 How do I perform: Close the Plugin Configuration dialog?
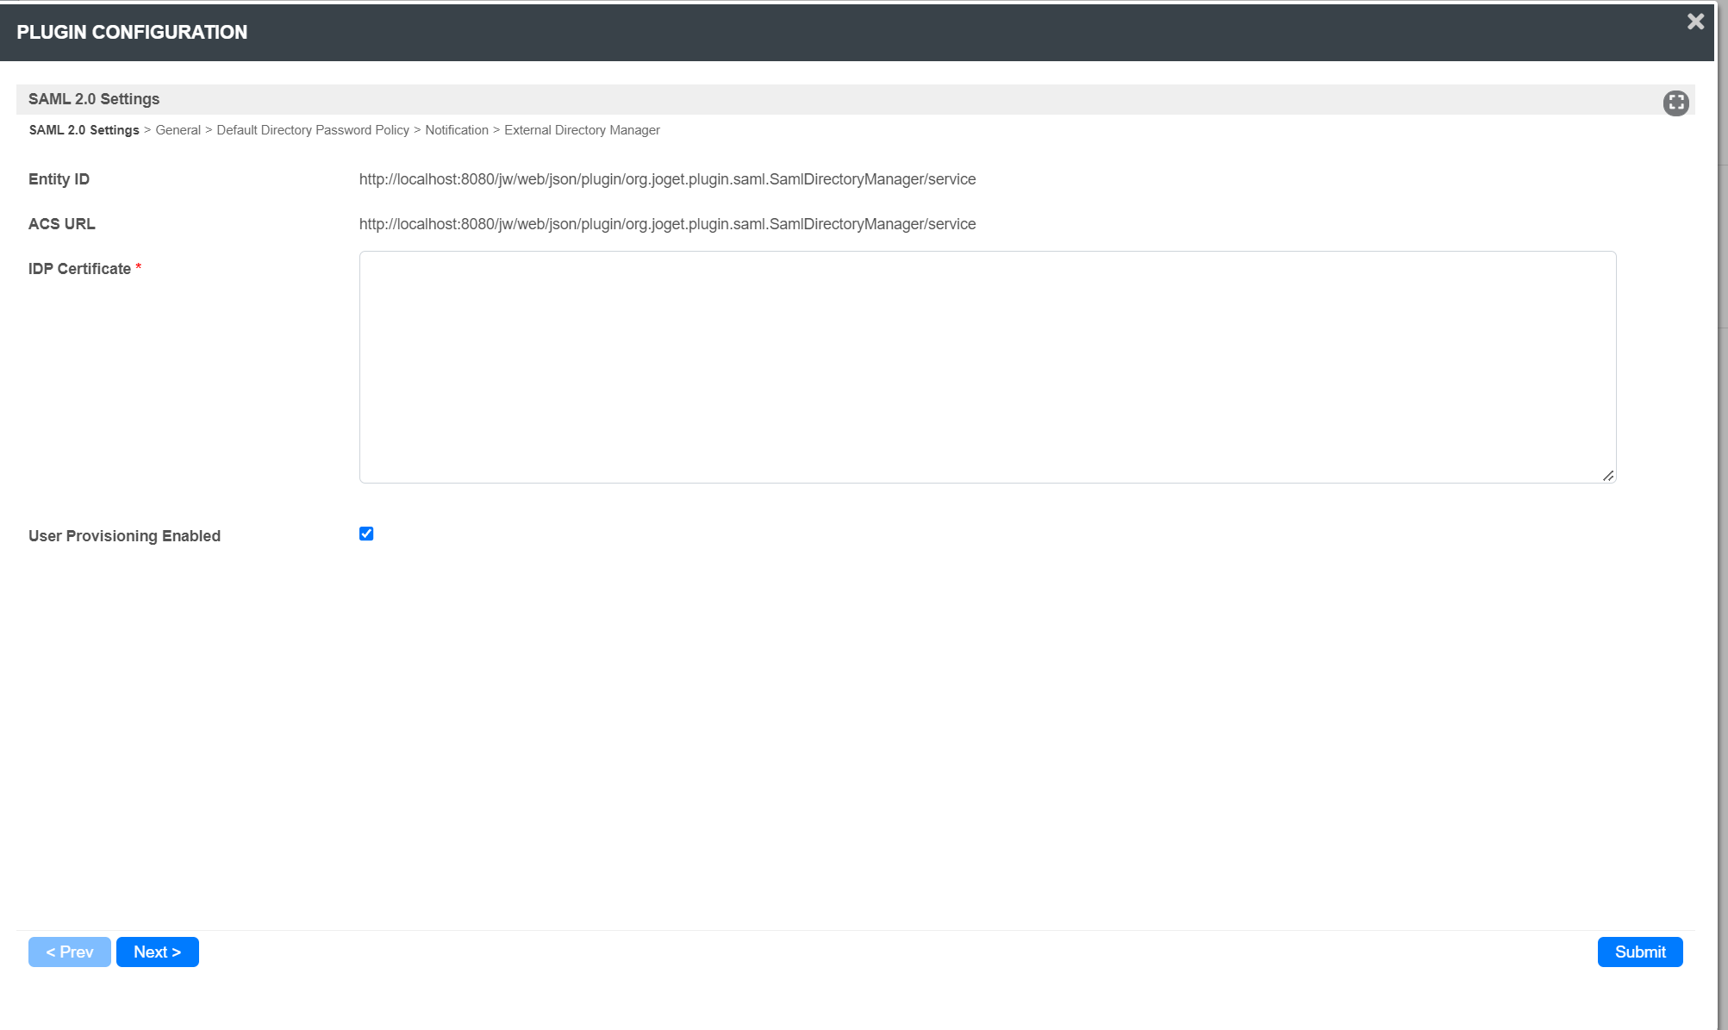tap(1694, 22)
